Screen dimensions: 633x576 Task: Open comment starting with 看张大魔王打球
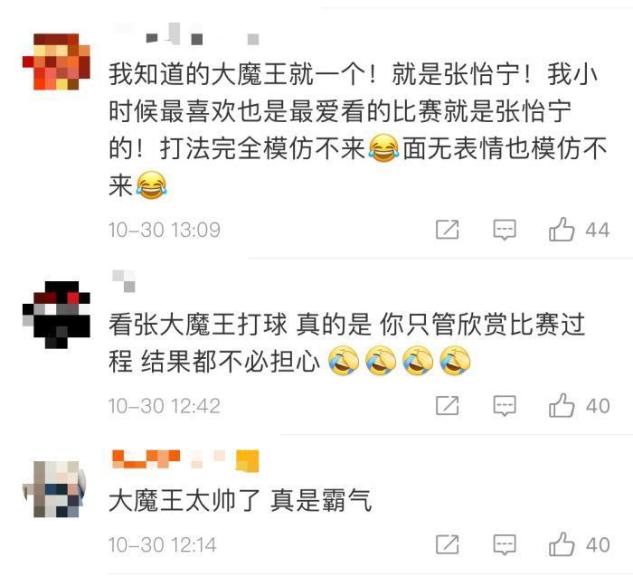346,343
